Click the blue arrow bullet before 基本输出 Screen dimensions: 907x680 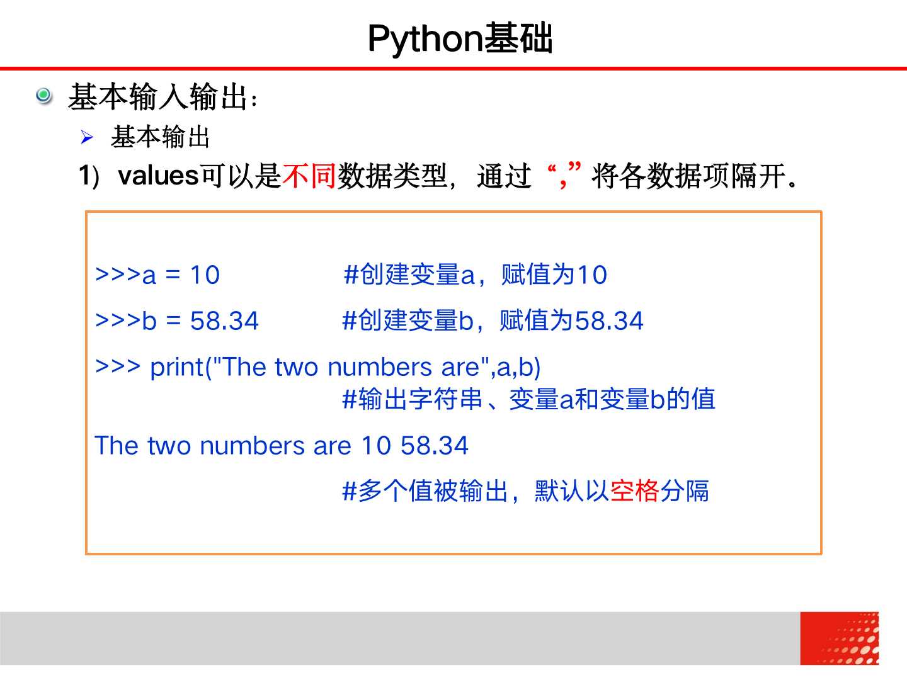point(87,137)
